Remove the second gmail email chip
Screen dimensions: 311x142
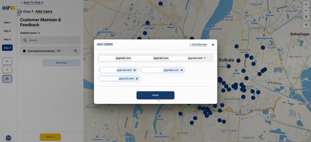point(181,70)
